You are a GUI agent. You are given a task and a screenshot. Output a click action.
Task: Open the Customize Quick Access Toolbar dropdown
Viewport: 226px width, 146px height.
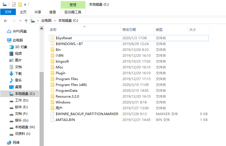point(25,5)
